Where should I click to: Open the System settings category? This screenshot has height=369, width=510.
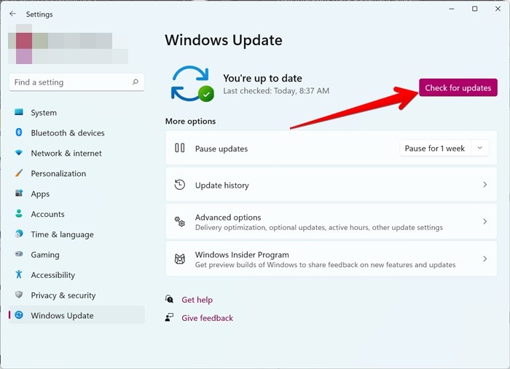(76, 112)
